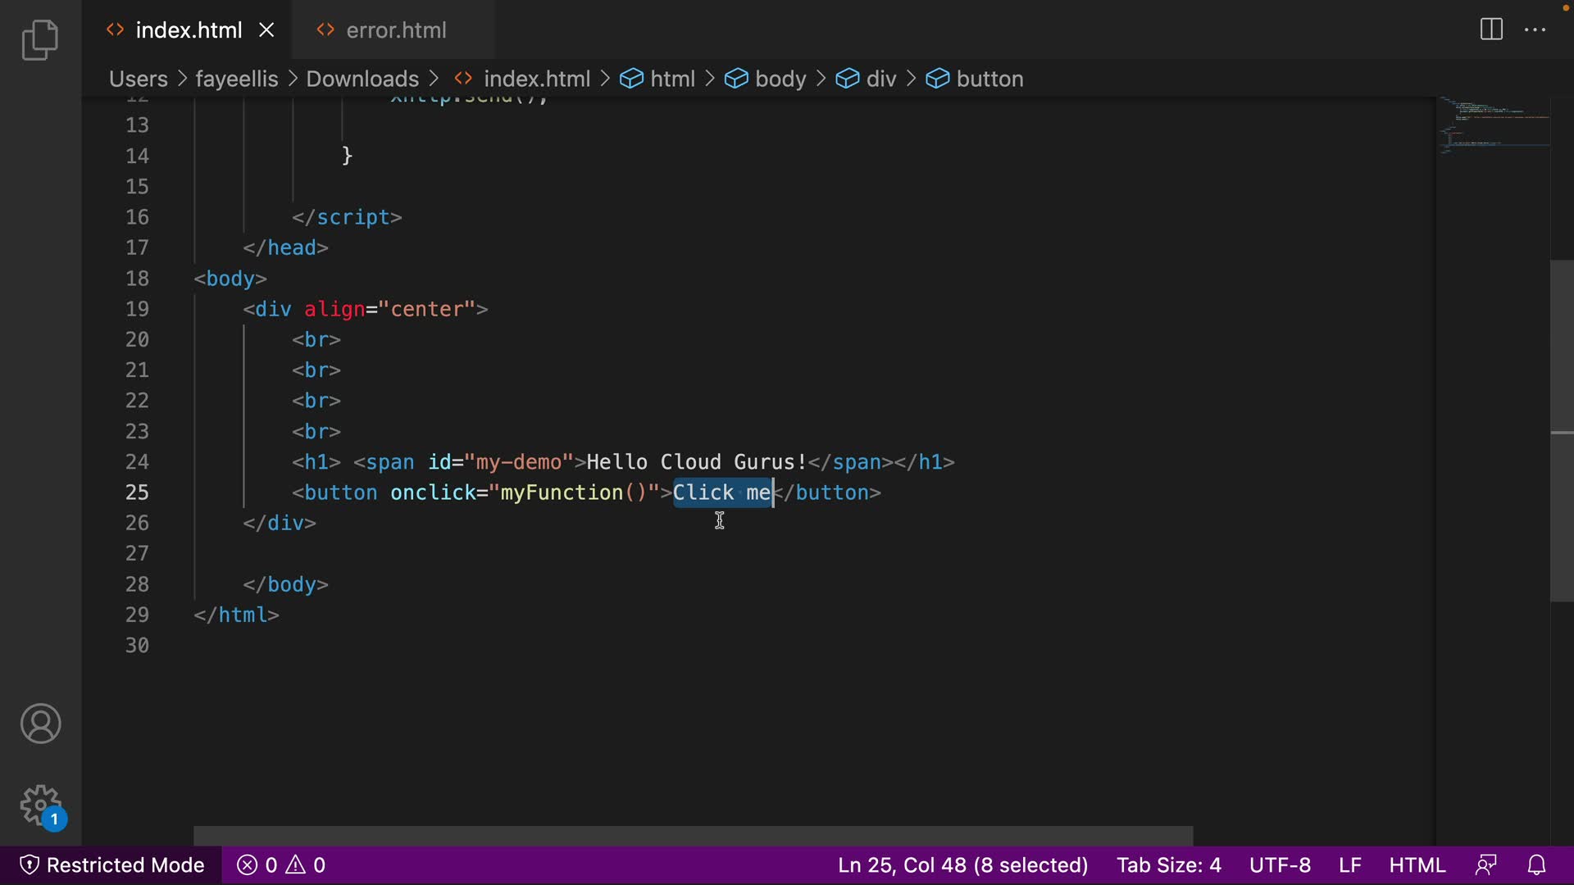Click the Split Editor Right icon

[1491, 30]
